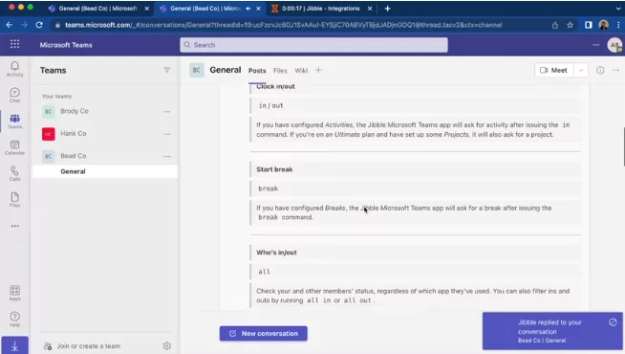This screenshot has width=625, height=354.
Task: Open the Calendar app in left rail
Action: (x=14, y=147)
